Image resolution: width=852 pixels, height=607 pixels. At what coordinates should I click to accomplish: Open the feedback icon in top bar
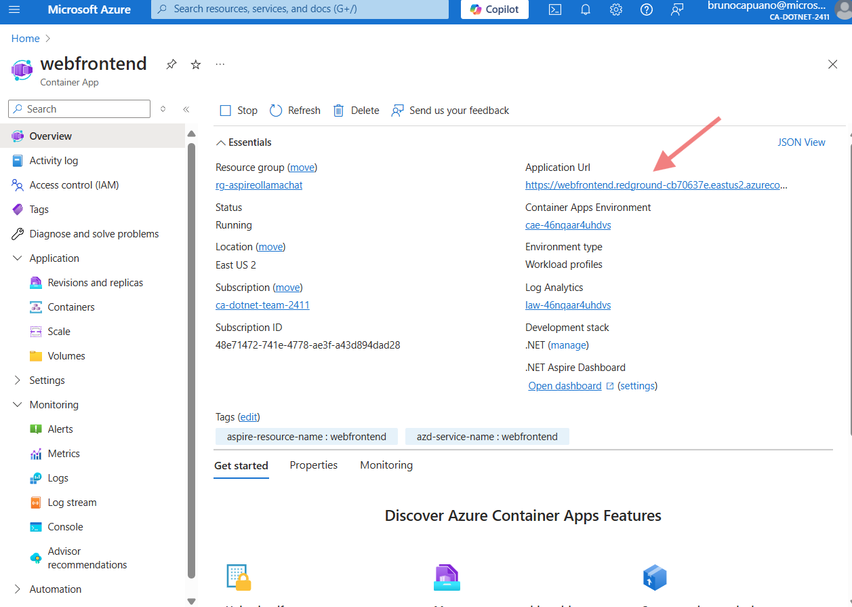tap(677, 9)
